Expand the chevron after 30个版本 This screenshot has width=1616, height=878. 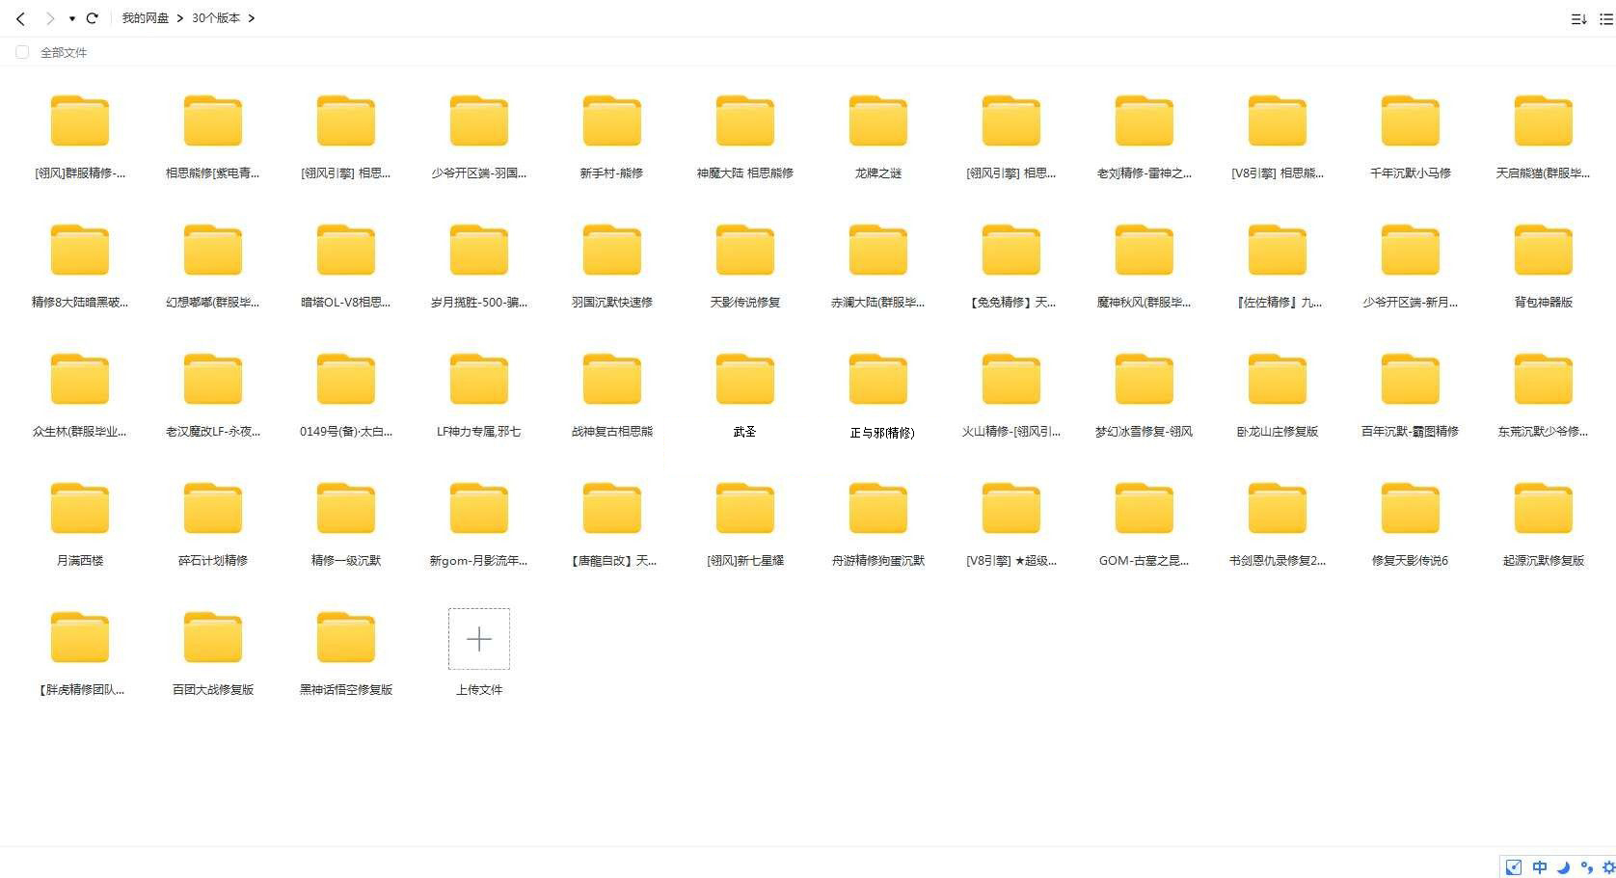pos(252,18)
